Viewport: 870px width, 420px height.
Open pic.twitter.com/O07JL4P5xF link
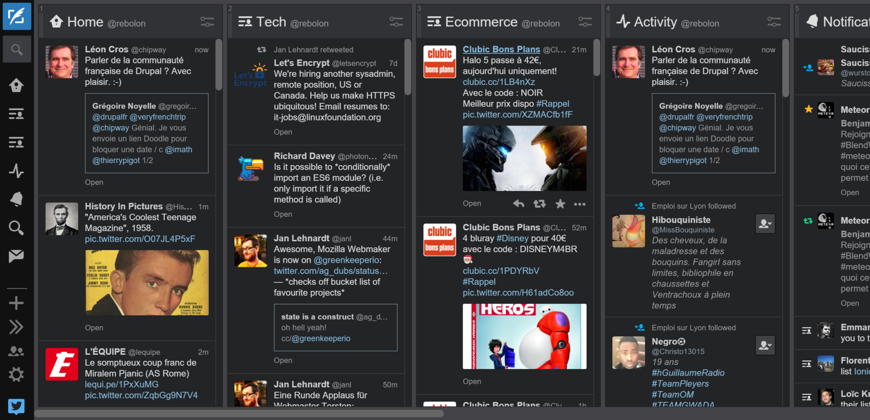pyautogui.click(x=140, y=239)
